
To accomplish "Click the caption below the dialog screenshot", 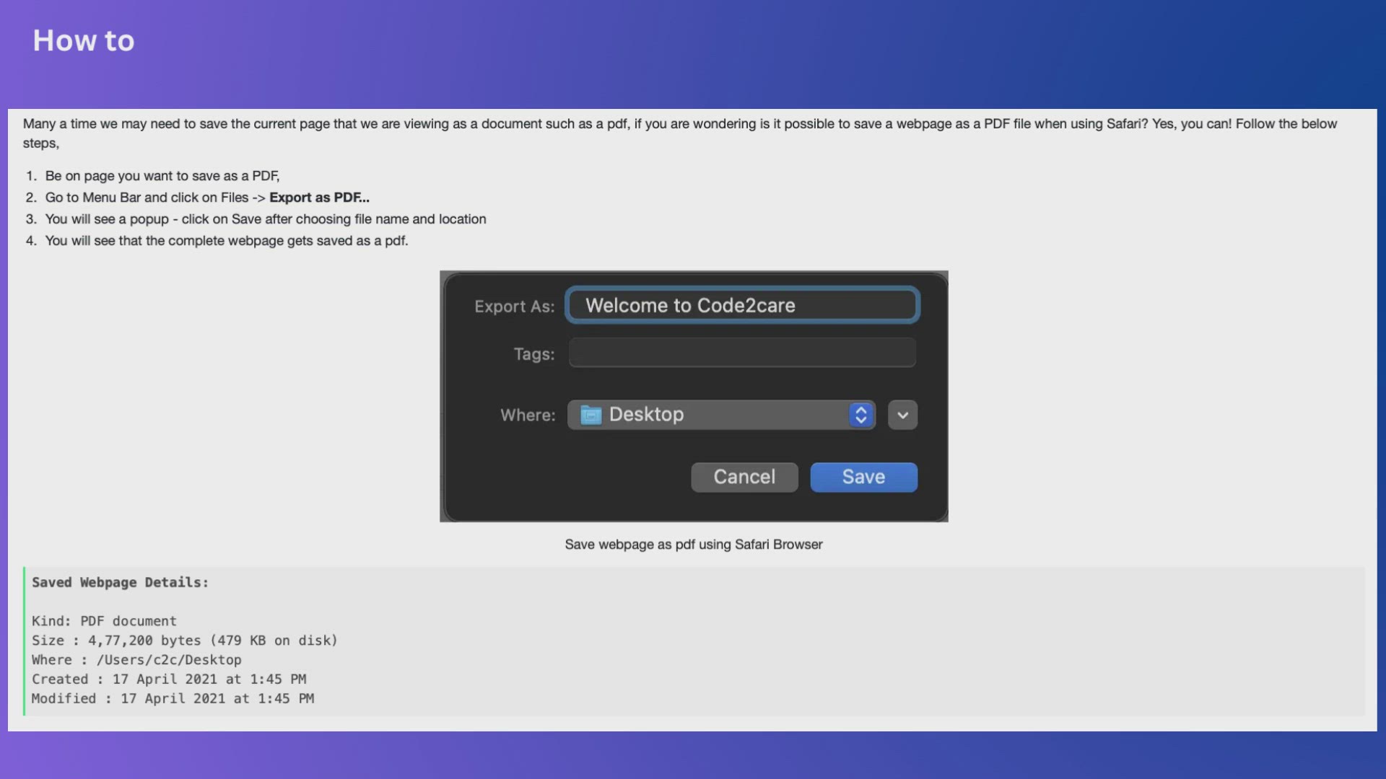I will tap(693, 545).
